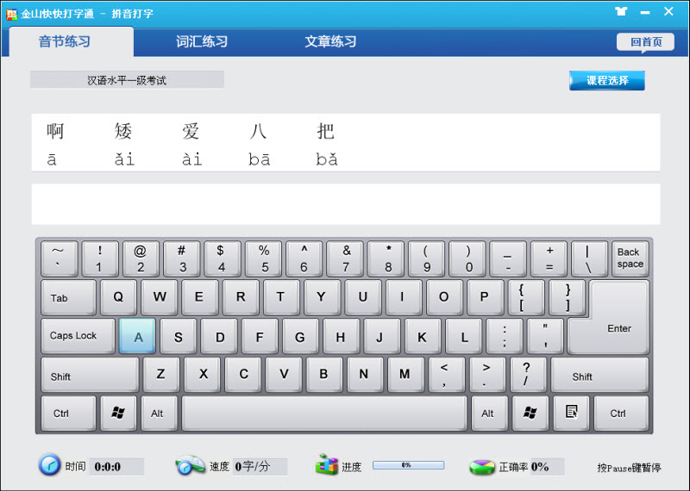Click the 0 and right parenthesis key
Image resolution: width=690 pixels, height=491 pixels.
(467, 258)
